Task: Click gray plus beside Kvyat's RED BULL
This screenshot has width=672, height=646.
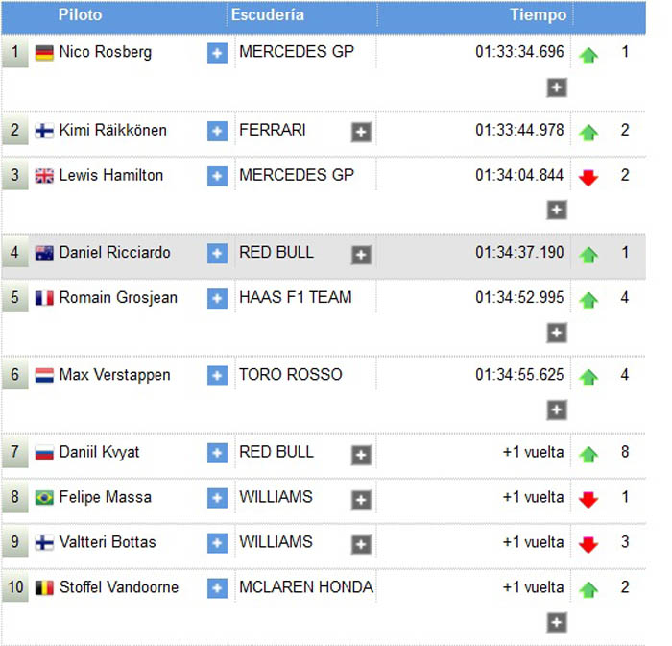Action: click(x=361, y=455)
